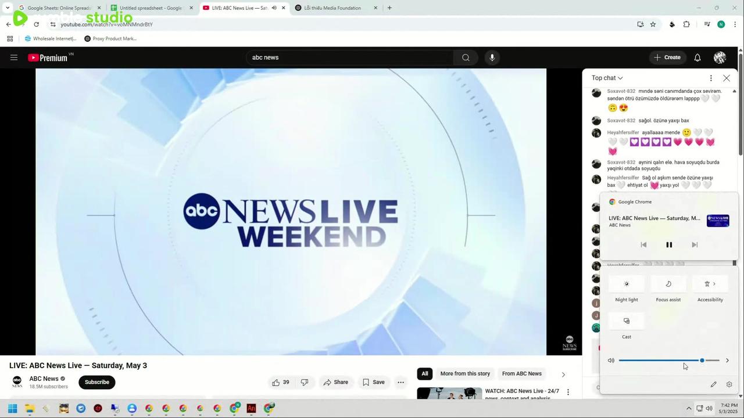Reload the YouTube page

pyautogui.click(x=36, y=24)
